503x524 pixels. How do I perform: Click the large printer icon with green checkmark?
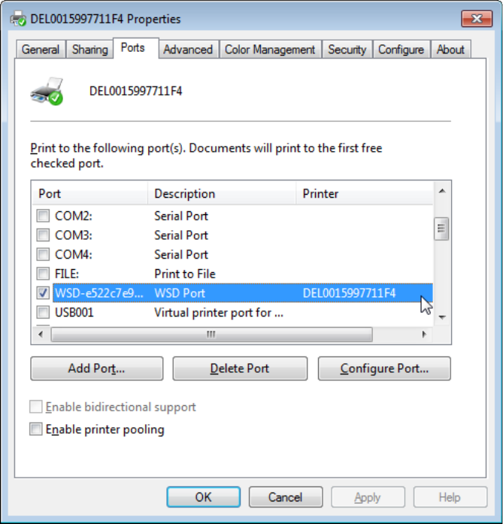point(47,91)
